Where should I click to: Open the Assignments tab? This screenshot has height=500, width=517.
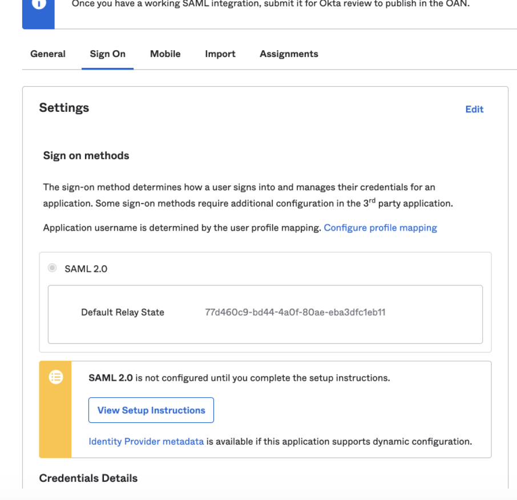point(289,54)
